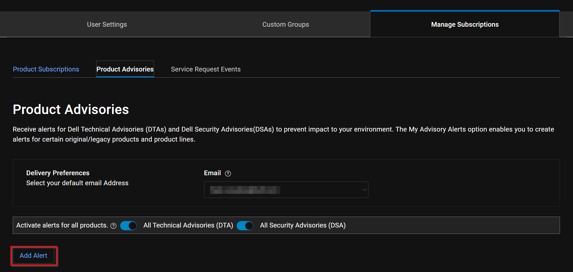
Task: Choose an address from the Email dropdown
Action: pyautogui.click(x=286, y=189)
